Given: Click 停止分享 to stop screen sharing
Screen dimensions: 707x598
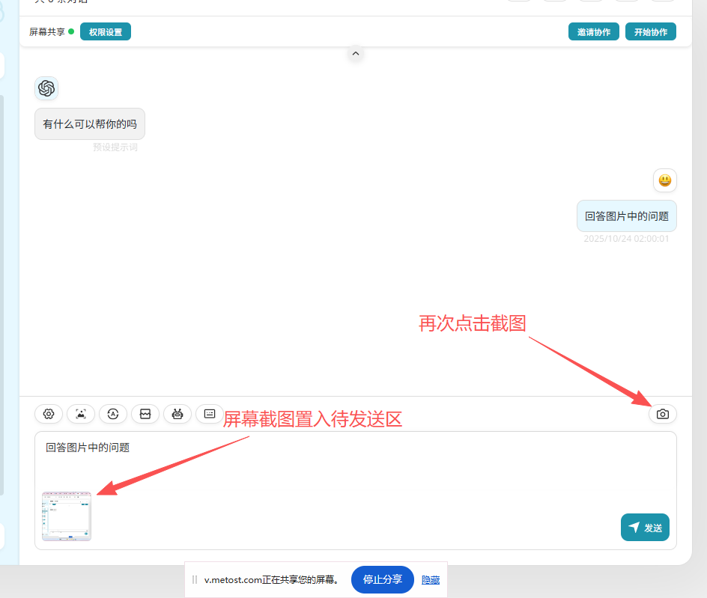Looking at the screenshot, I should 382,579.
